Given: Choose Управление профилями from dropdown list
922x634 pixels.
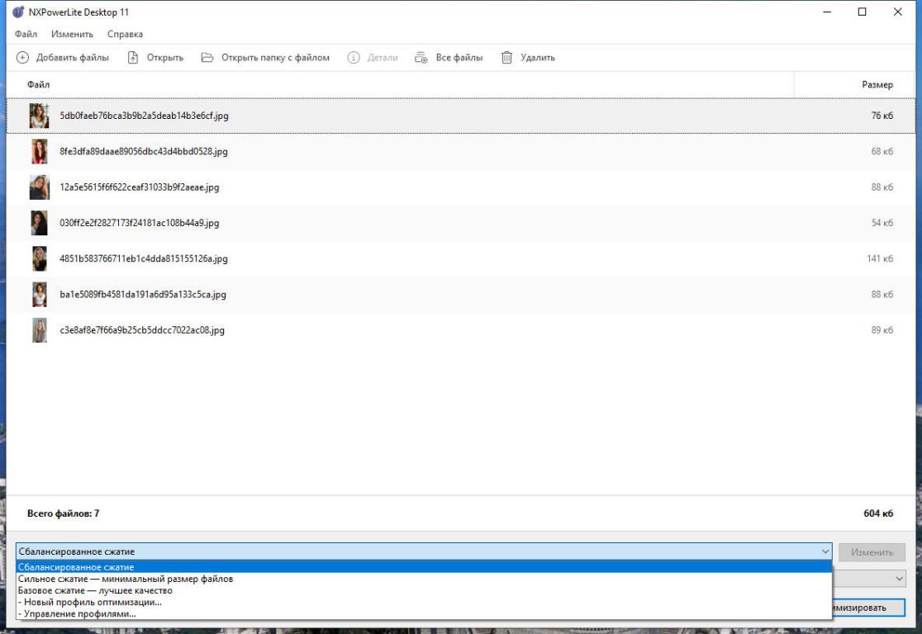Looking at the screenshot, I should click(77, 614).
